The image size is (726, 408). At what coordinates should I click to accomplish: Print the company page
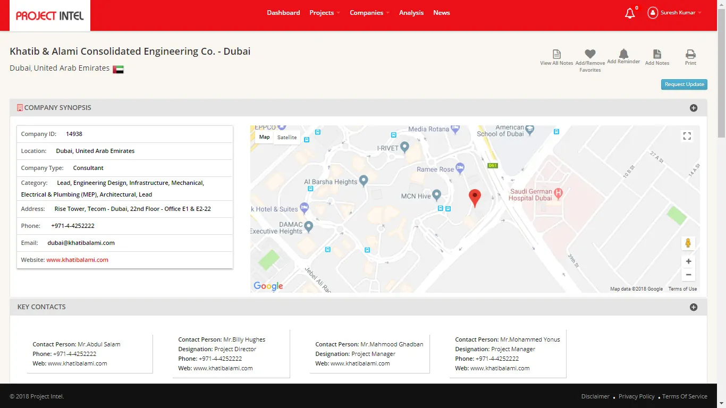(690, 57)
